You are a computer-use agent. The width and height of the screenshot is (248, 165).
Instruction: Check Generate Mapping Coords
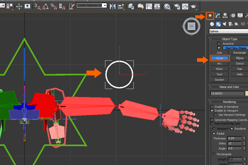click(212, 120)
